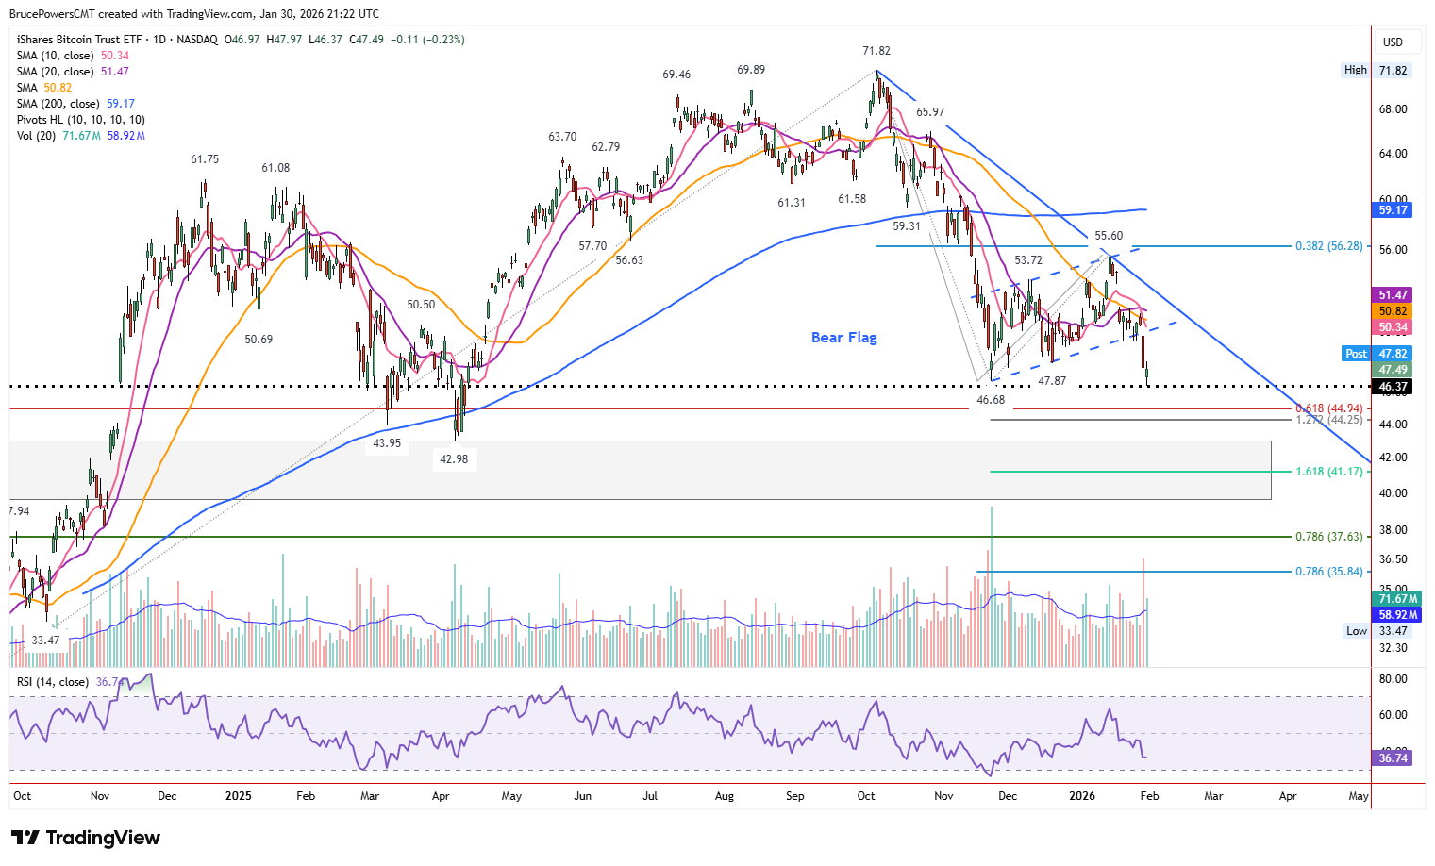Screen dimensions: 1435x866
Task: Click the 46.68 low label
Action: (991, 400)
